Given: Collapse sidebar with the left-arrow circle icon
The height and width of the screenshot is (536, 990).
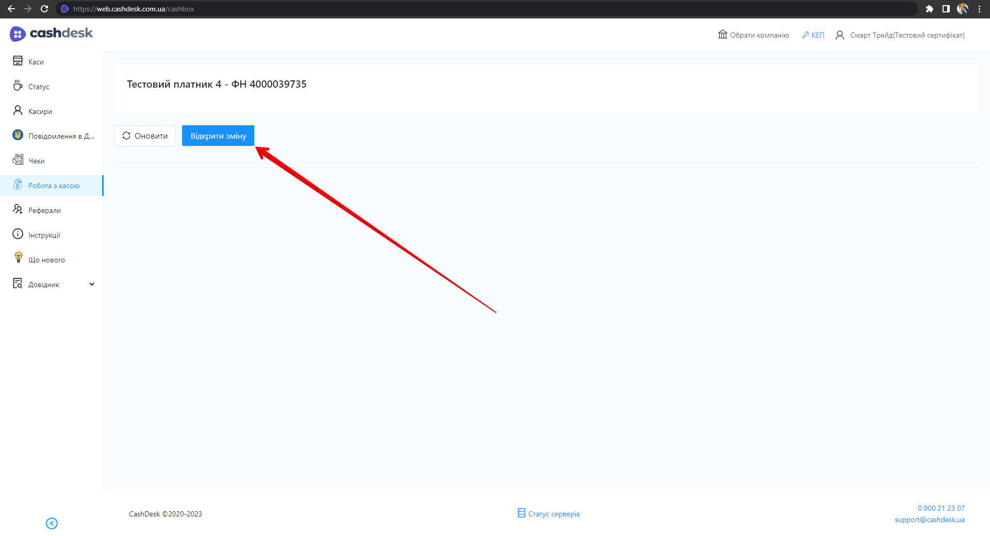Looking at the screenshot, I should click(52, 523).
